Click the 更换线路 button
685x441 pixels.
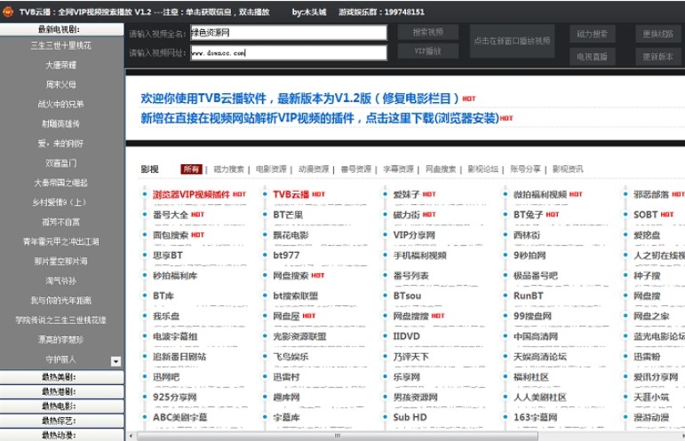[657, 34]
